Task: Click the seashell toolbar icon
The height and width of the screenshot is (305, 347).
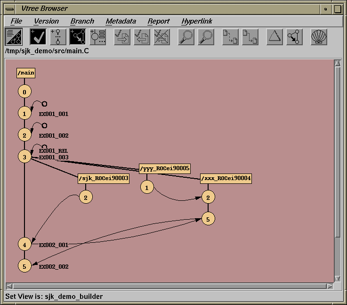Action: point(319,37)
